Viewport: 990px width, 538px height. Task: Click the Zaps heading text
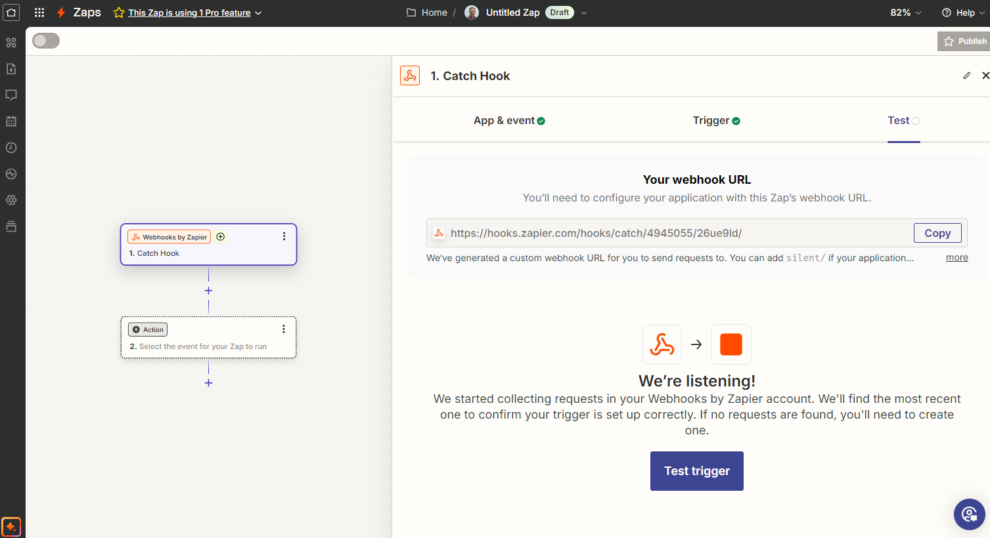pyautogui.click(x=87, y=12)
